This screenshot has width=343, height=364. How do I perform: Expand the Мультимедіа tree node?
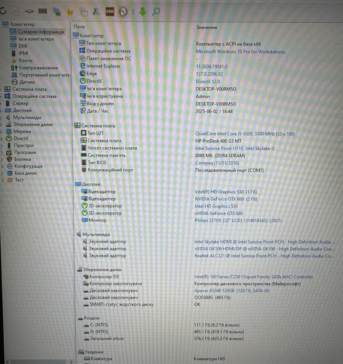pos(1,118)
